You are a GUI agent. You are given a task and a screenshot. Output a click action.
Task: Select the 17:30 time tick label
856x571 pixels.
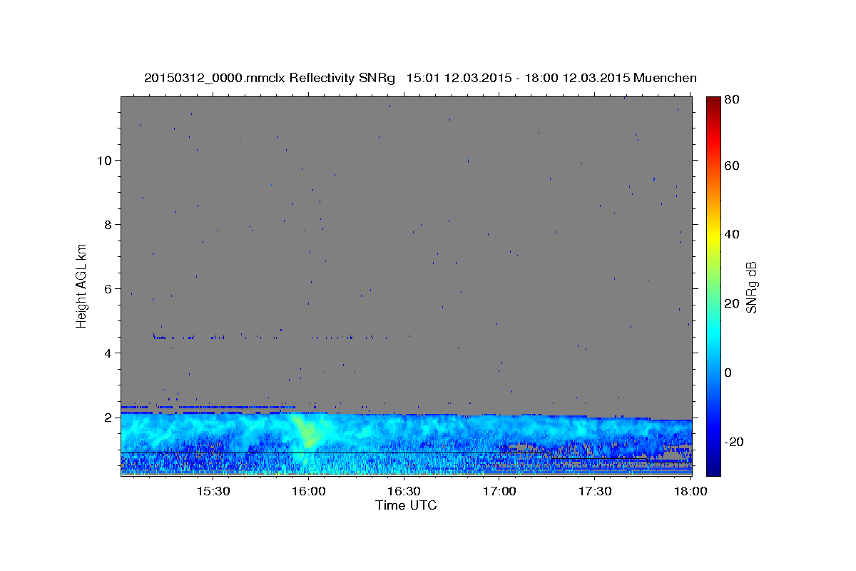pyautogui.click(x=595, y=492)
